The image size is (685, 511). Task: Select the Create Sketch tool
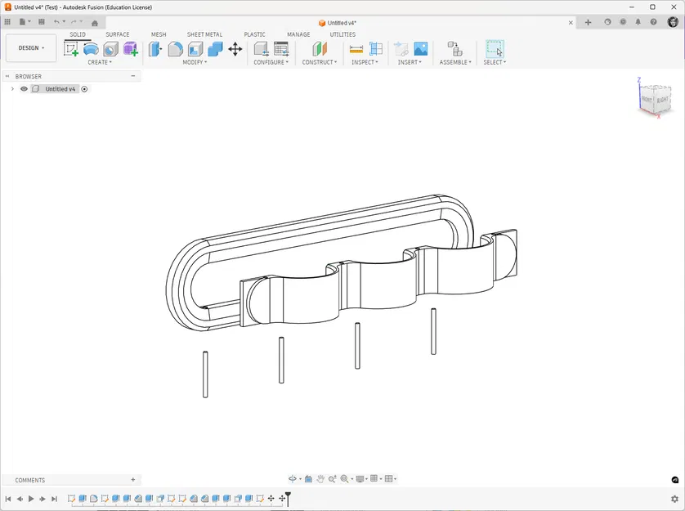pos(70,49)
